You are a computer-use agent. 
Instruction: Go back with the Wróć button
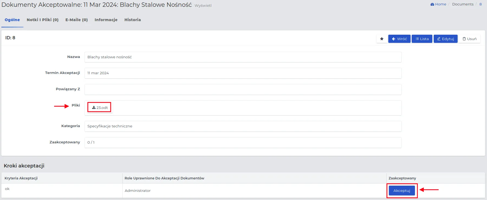tap(399, 39)
